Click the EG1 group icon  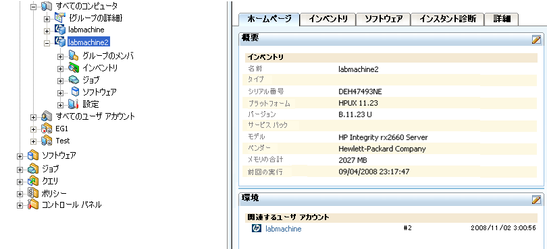click(x=47, y=129)
